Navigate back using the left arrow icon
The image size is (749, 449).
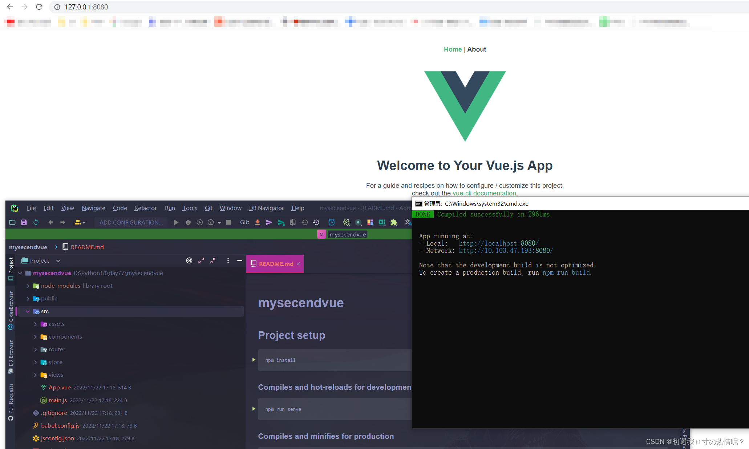pos(51,222)
